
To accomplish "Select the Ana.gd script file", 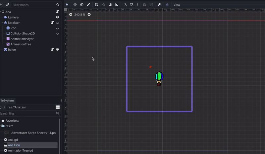I will coord(13,140).
